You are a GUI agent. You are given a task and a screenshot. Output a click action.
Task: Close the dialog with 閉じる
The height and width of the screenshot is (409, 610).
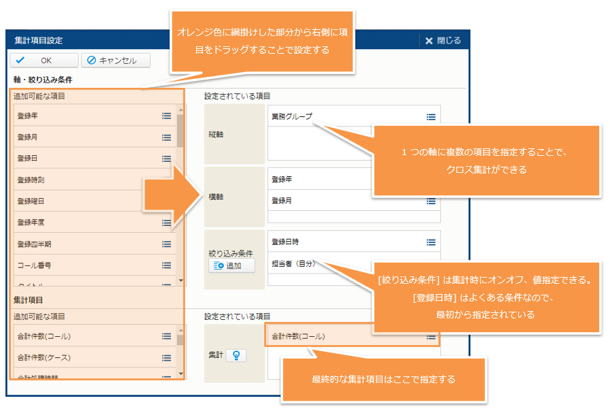pos(443,40)
